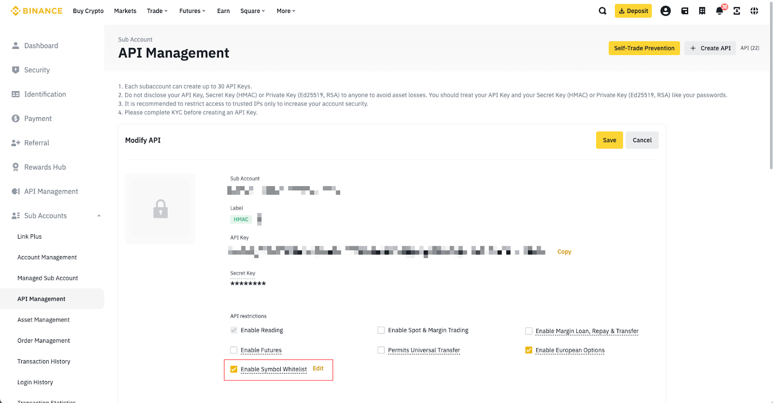Viewport: 773px width, 403px height.
Task: Open the Futures dropdown menu
Action: click(x=192, y=11)
